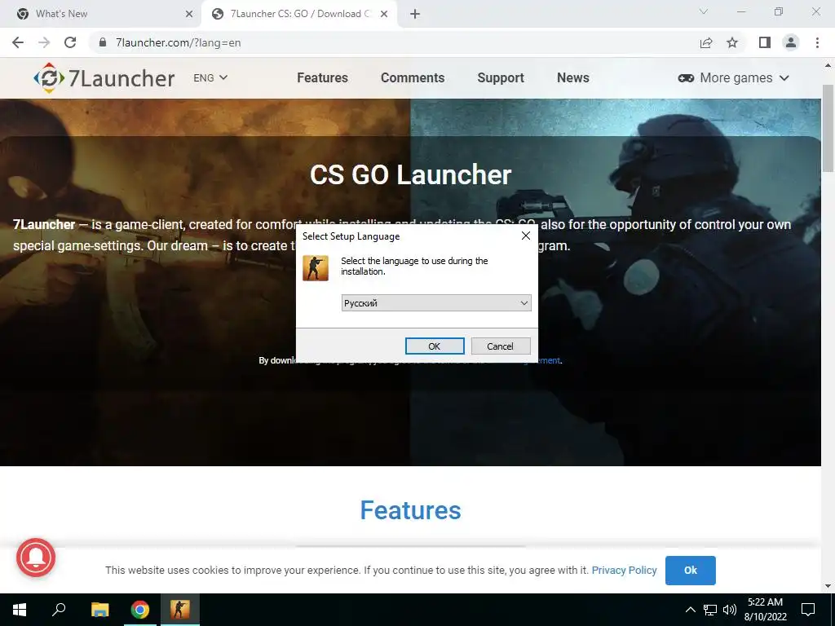Viewport: 835px width, 626px height.
Task: Open network status tray icon
Action: [710, 610]
